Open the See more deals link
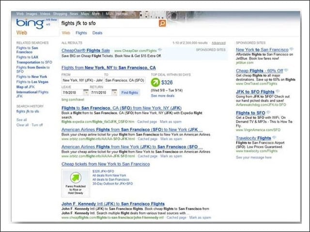310x232 pixels. pos(163,96)
